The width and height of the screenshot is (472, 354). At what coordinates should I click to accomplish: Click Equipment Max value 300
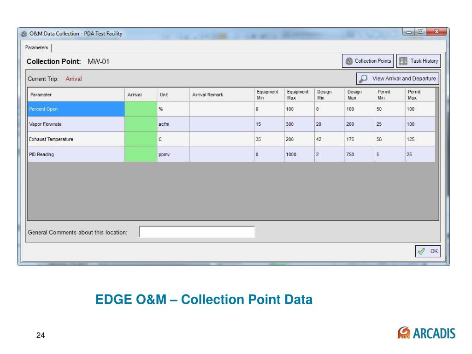pyautogui.click(x=299, y=124)
